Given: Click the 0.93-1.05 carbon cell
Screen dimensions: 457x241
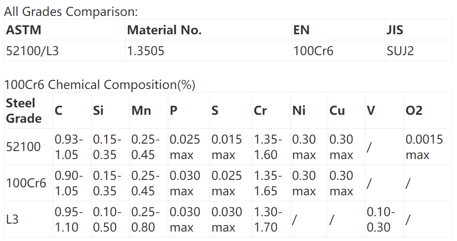Looking at the screenshot, I should pos(69,147).
